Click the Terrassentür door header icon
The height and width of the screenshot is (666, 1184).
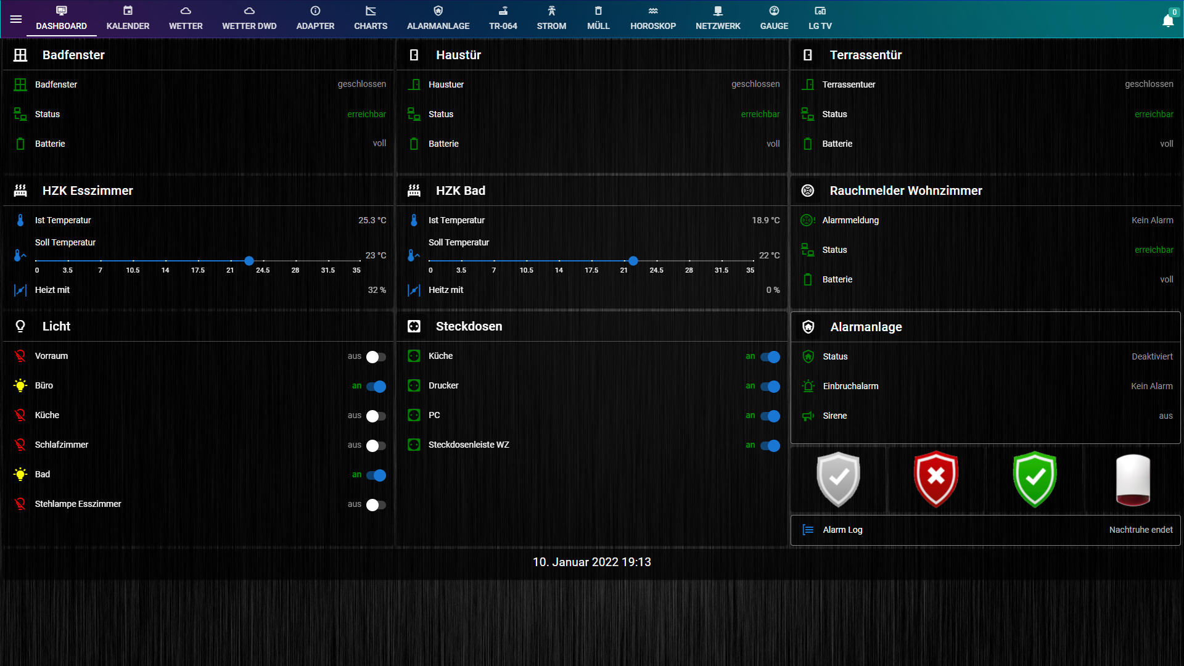[808, 55]
